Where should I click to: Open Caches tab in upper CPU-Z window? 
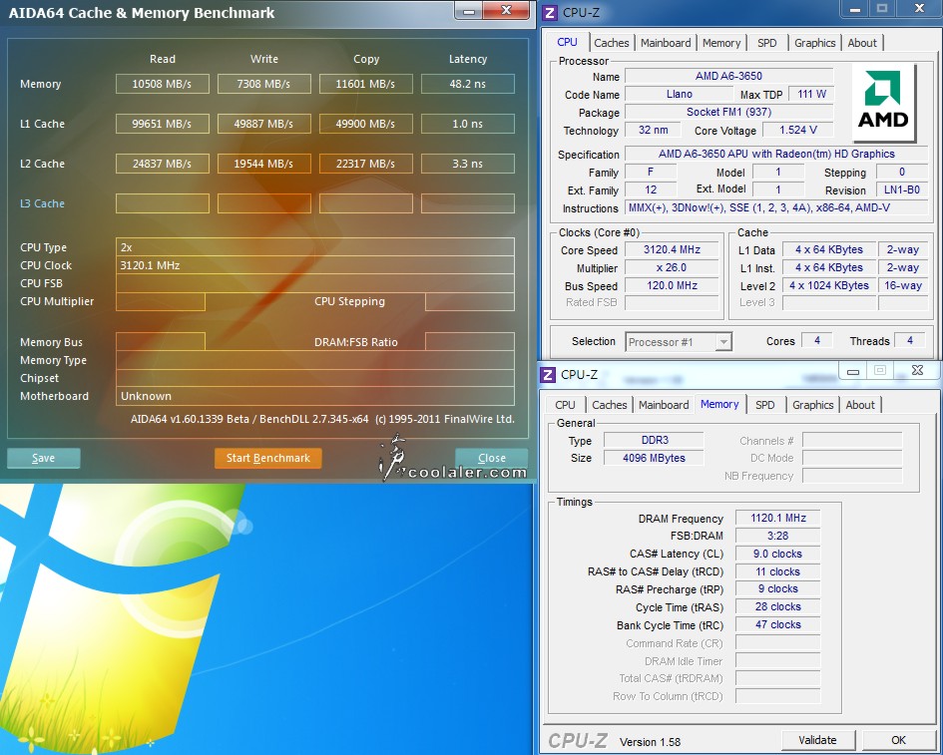(611, 43)
